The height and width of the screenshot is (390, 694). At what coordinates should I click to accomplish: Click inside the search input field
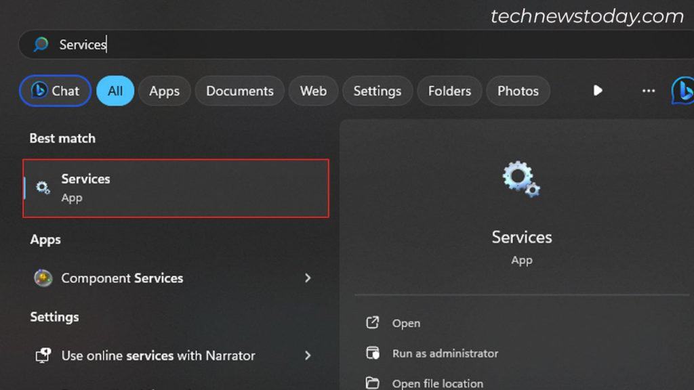pyautogui.click(x=203, y=45)
